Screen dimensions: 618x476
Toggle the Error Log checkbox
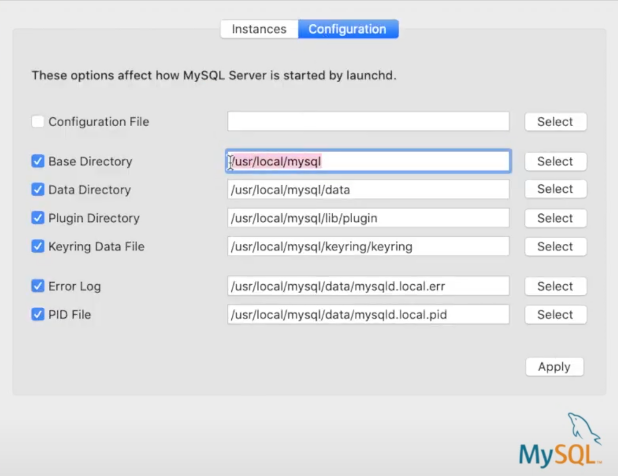(38, 286)
